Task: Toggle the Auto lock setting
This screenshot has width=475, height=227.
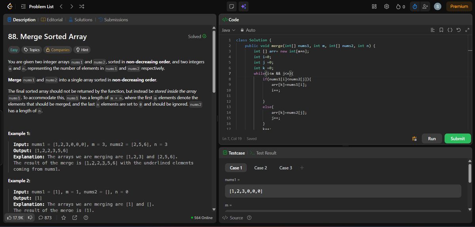Action: [x=248, y=30]
